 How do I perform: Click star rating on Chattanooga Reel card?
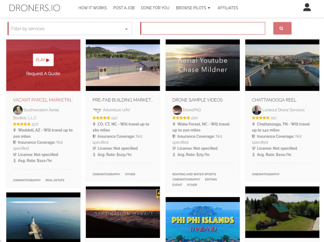(x=260, y=118)
